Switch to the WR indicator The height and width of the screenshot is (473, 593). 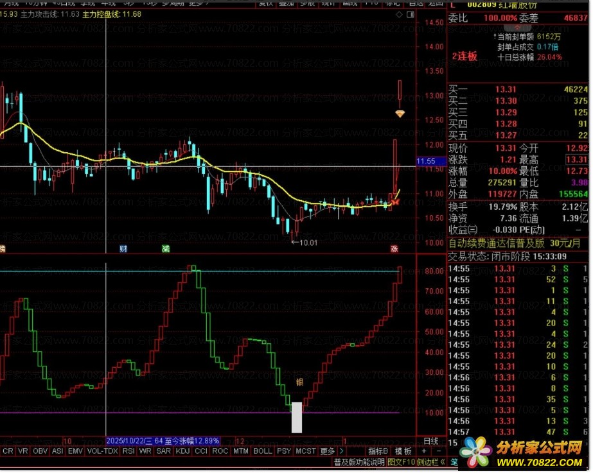(x=145, y=451)
